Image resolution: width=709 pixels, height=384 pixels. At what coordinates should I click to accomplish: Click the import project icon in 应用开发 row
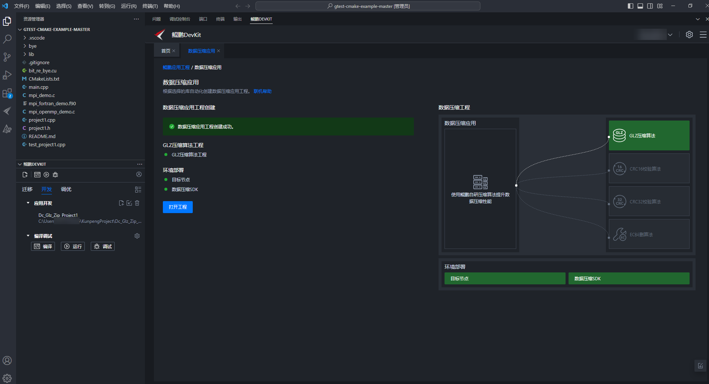point(129,203)
